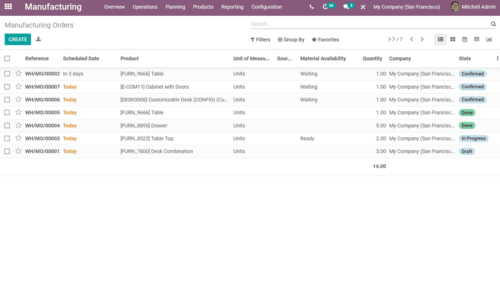Star the WH/MO/00005 order as favorite
500x281 pixels.
pyautogui.click(x=18, y=112)
